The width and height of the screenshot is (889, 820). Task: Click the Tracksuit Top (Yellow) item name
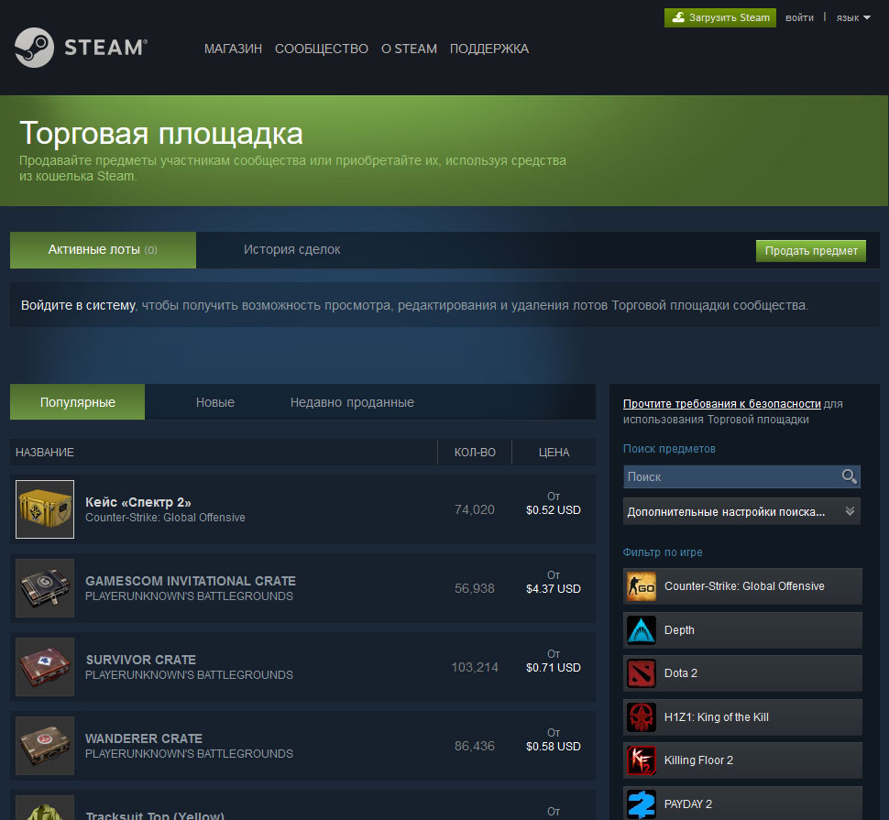pos(155,815)
